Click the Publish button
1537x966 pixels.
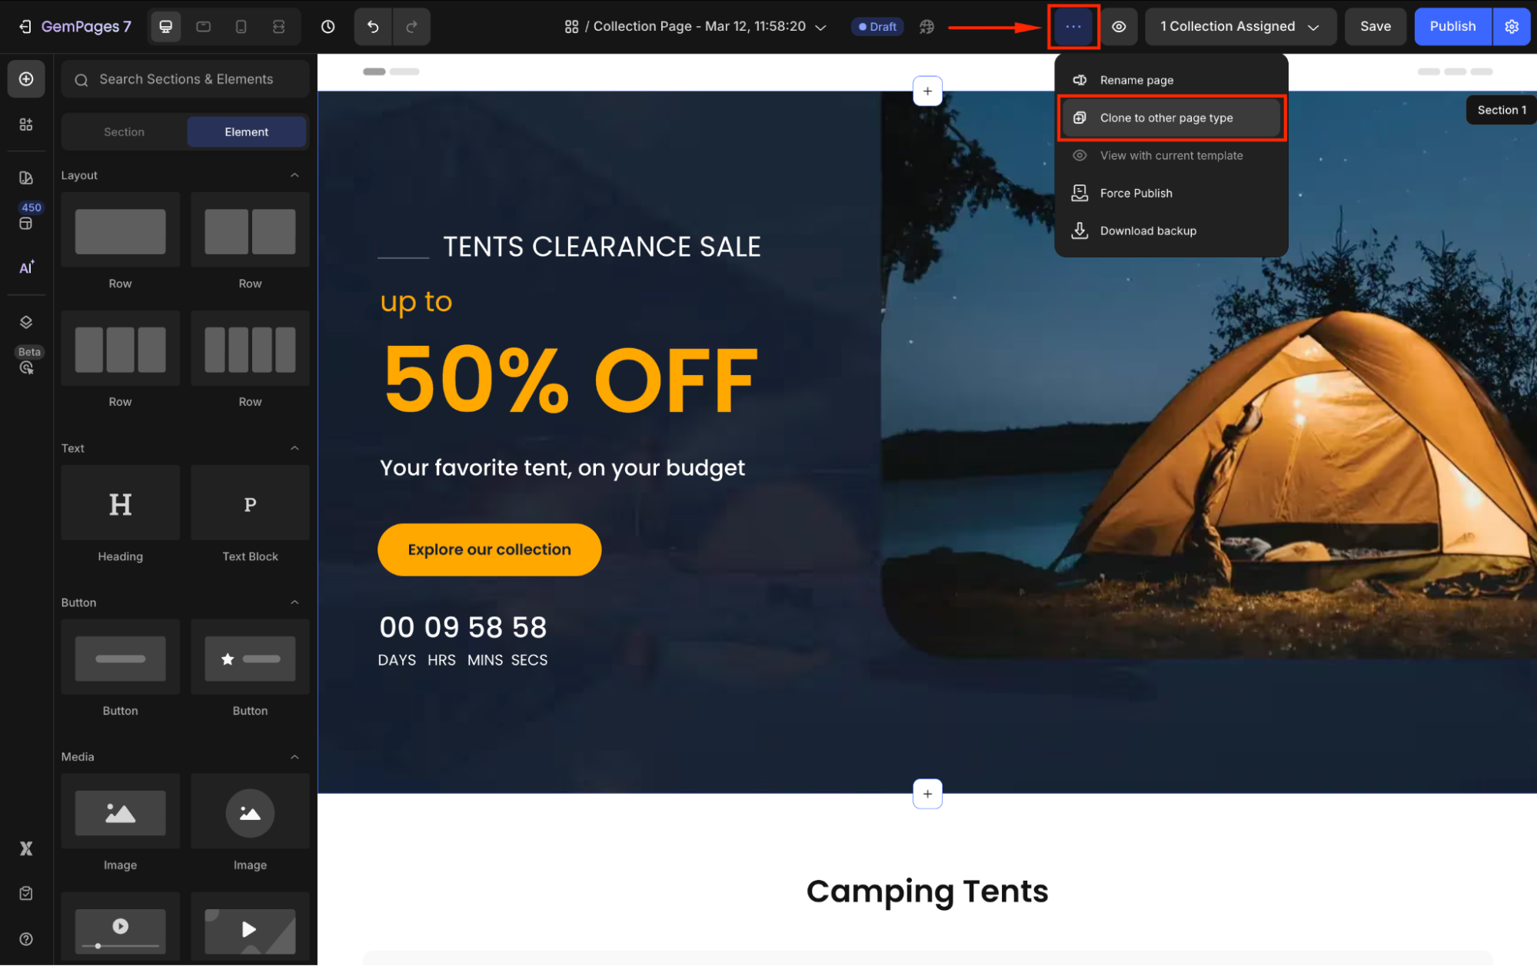click(x=1452, y=27)
